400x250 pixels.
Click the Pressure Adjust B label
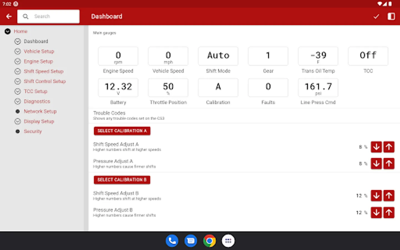(x=113, y=210)
